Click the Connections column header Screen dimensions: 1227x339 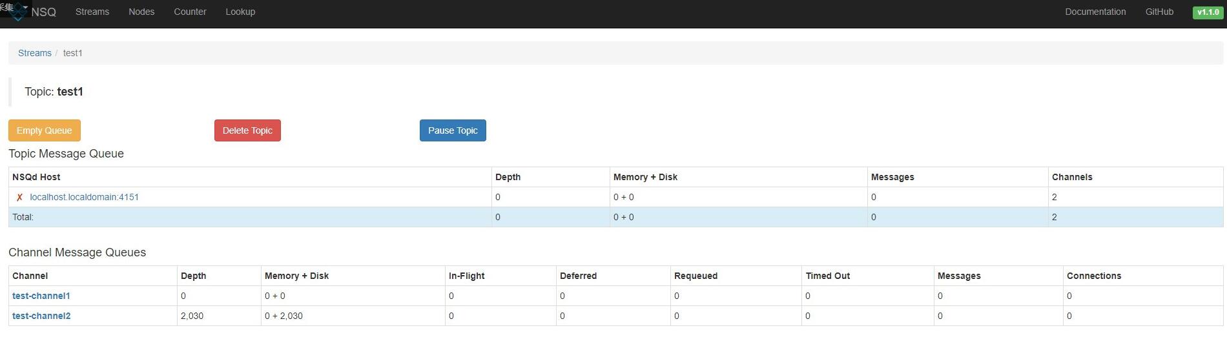1094,276
